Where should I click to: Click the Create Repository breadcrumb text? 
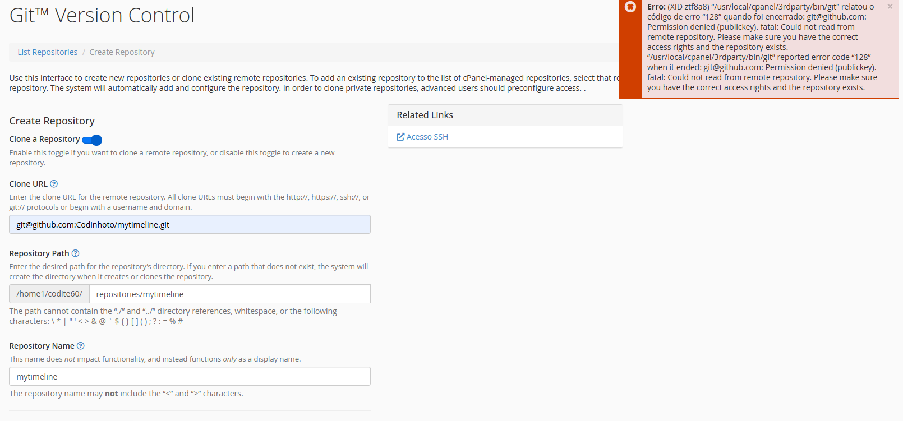point(122,52)
